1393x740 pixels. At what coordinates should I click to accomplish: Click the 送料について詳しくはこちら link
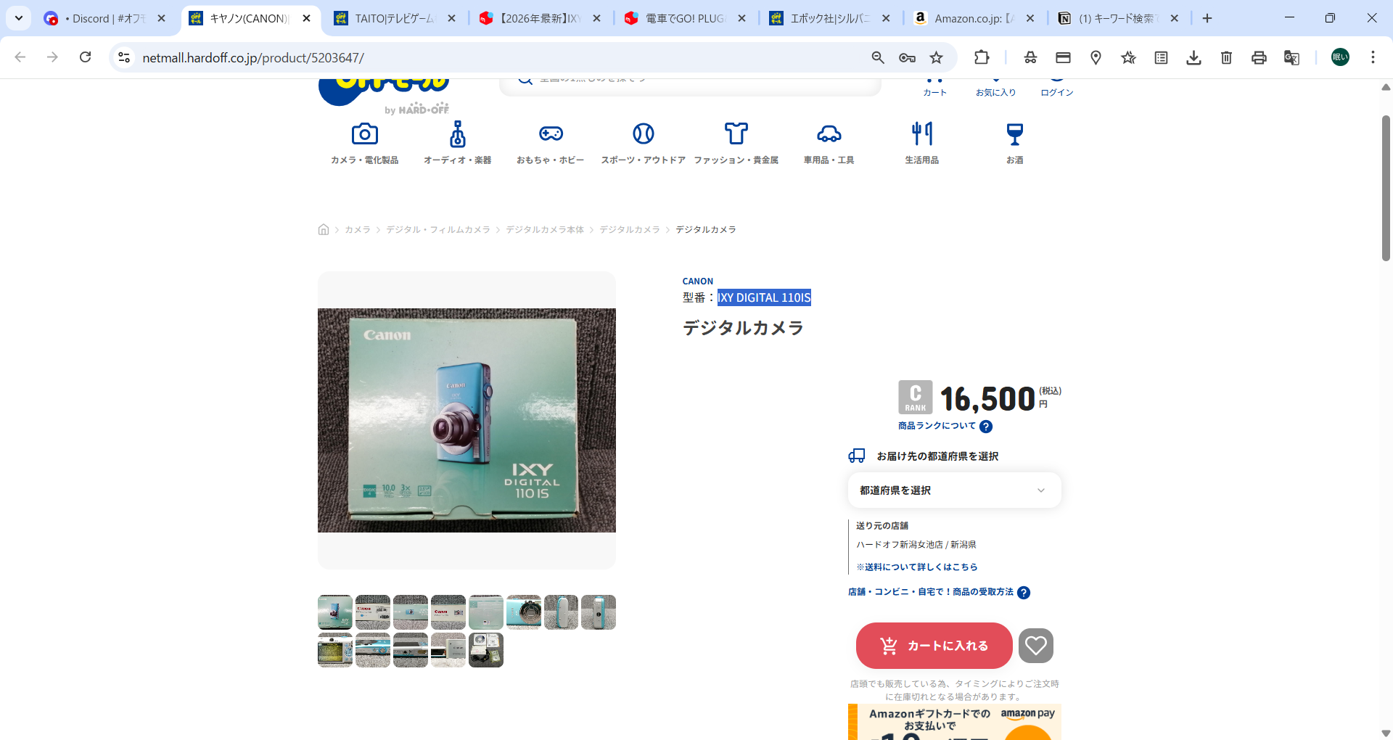click(x=917, y=567)
